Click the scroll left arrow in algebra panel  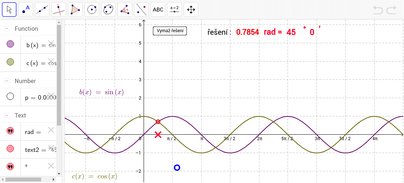coord(2,179)
